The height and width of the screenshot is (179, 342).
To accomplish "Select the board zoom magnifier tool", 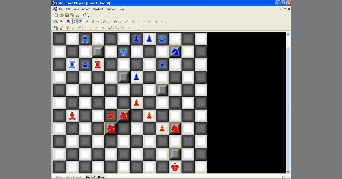I will coord(56,21).
